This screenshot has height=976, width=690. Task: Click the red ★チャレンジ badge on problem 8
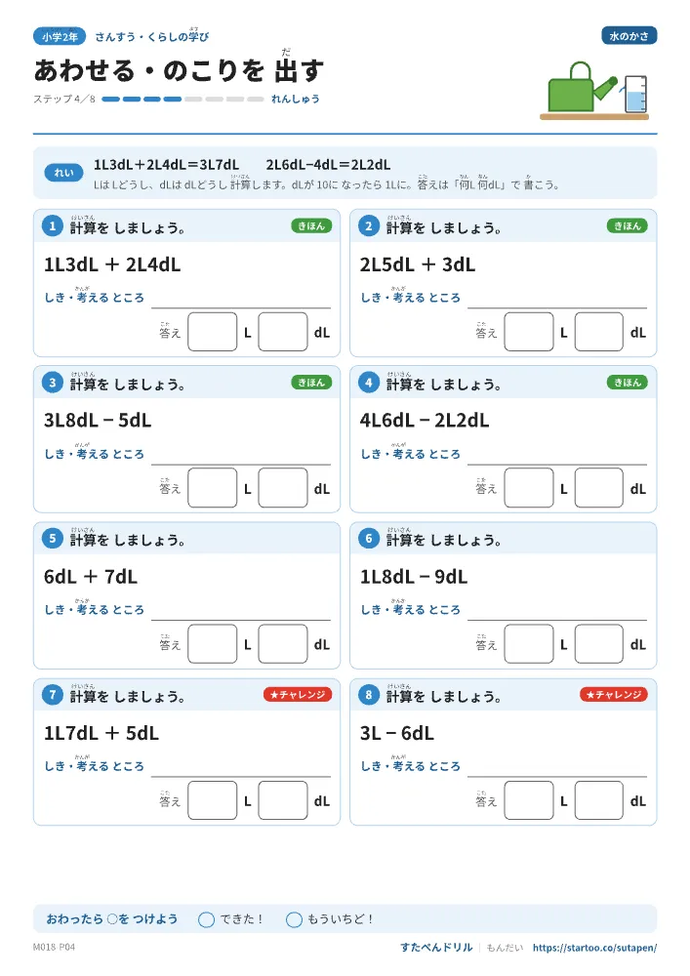click(x=614, y=694)
